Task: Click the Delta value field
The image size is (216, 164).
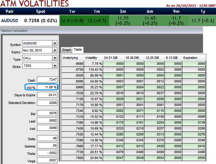Action: [47, 138]
